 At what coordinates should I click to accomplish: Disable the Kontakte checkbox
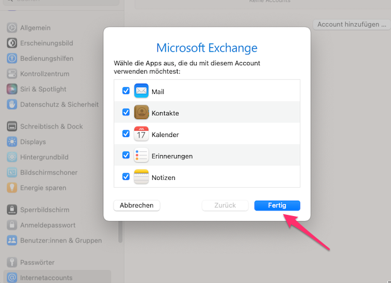[126, 112]
